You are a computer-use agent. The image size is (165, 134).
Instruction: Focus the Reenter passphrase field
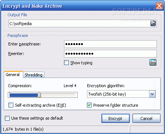110,54
